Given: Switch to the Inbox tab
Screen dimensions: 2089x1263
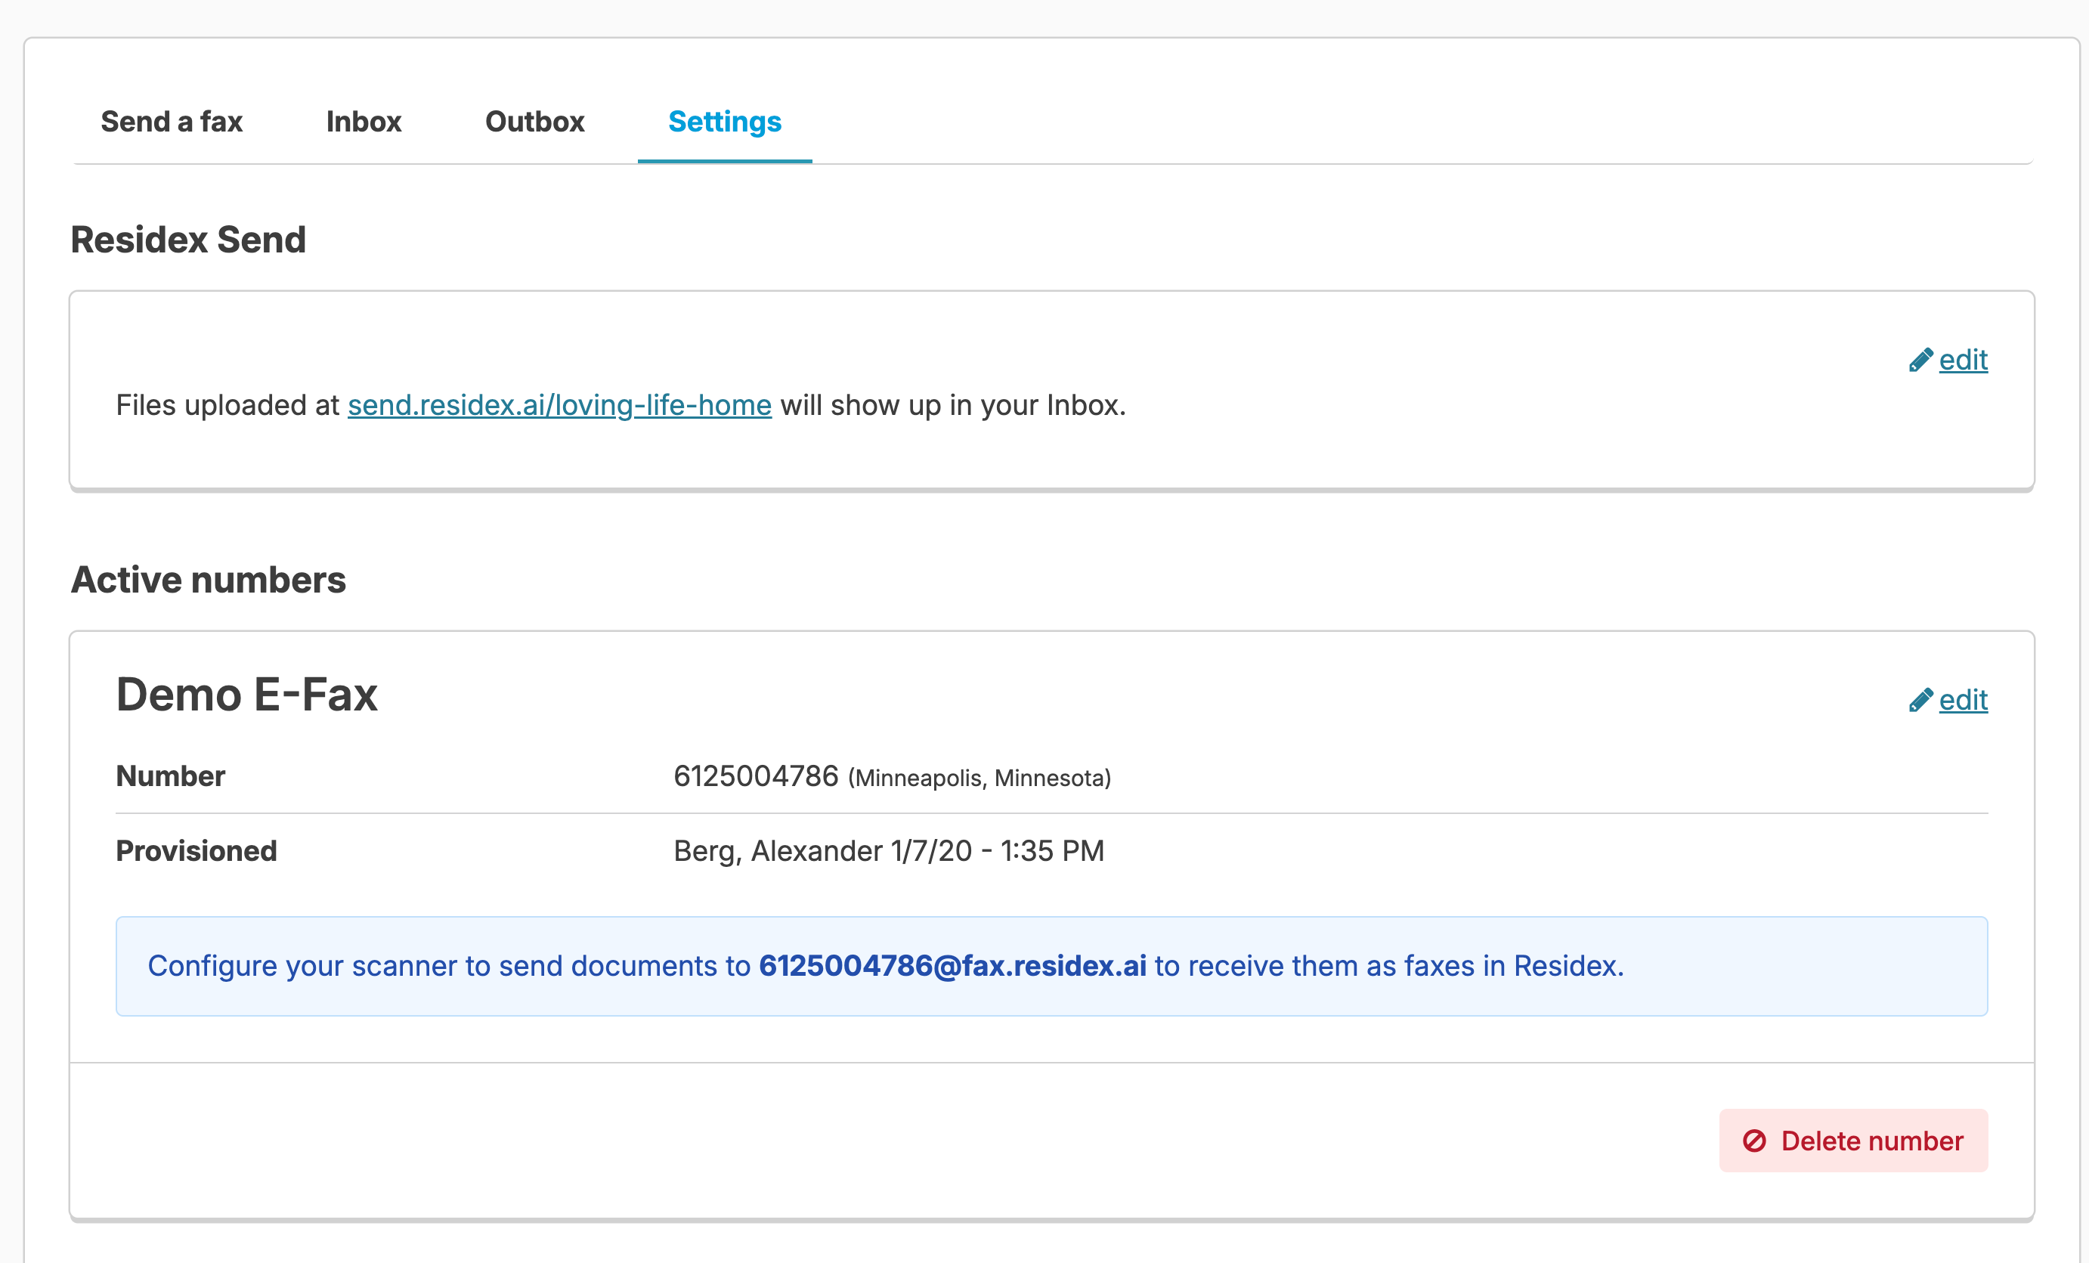Looking at the screenshot, I should click(x=364, y=121).
